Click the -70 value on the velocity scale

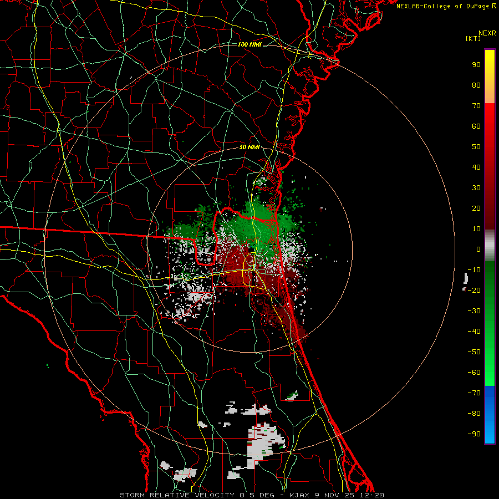474,393
